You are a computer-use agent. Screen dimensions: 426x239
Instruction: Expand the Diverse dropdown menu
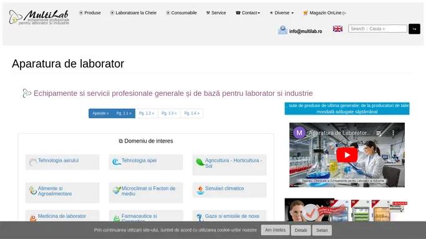(282, 12)
